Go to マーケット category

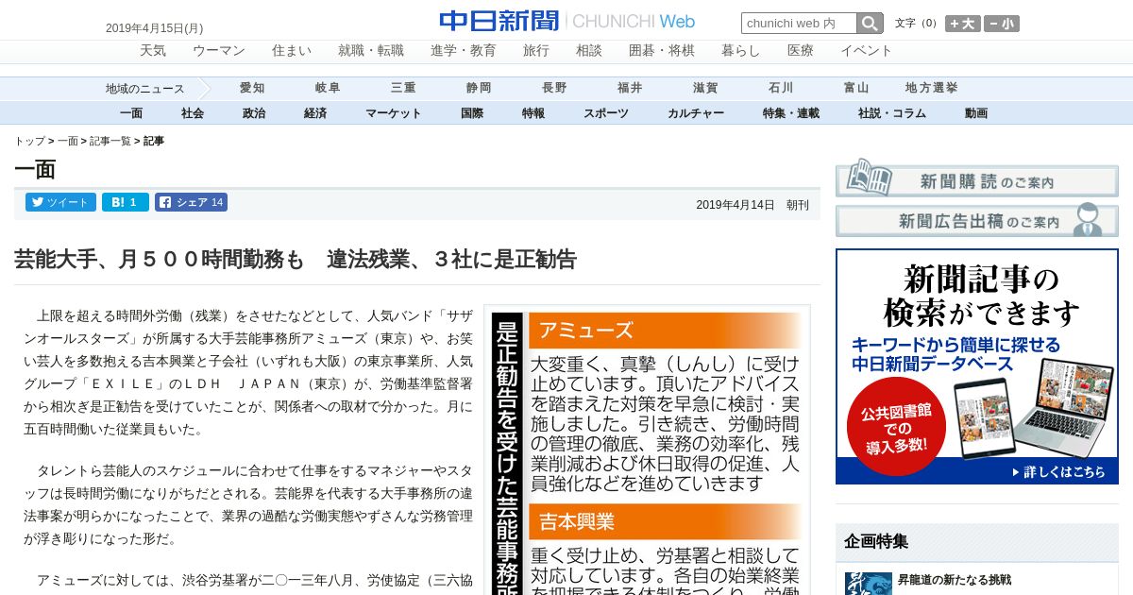click(x=394, y=113)
